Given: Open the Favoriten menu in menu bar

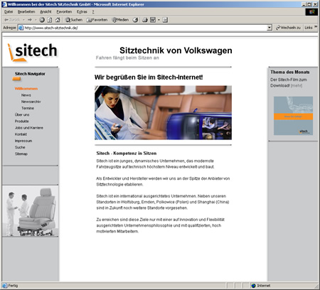Looking at the screenshot, I should (x=64, y=11).
